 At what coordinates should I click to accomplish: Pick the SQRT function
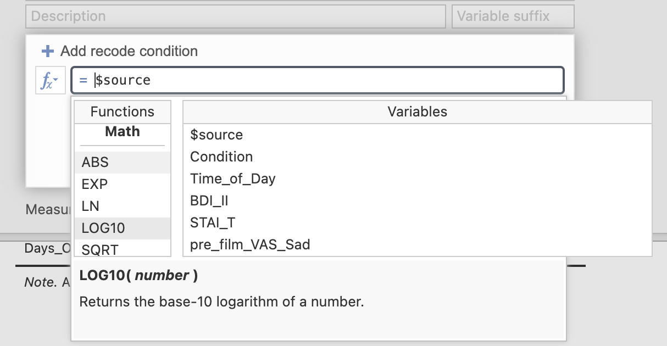[123, 248]
